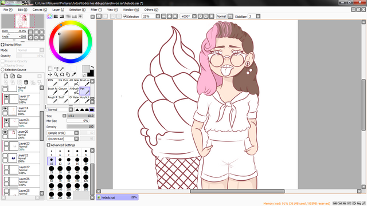The image size is (367, 206).
Task: Uncheck the Selection checkbox in toolbar
Action: point(125,17)
